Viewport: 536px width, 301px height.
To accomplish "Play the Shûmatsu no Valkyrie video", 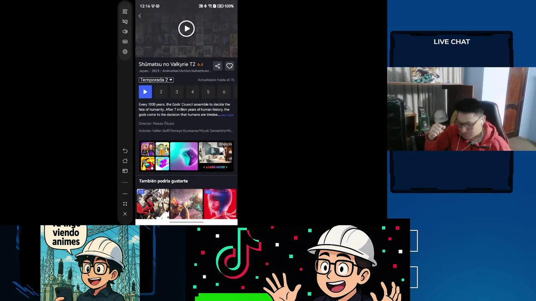I will pyautogui.click(x=186, y=28).
